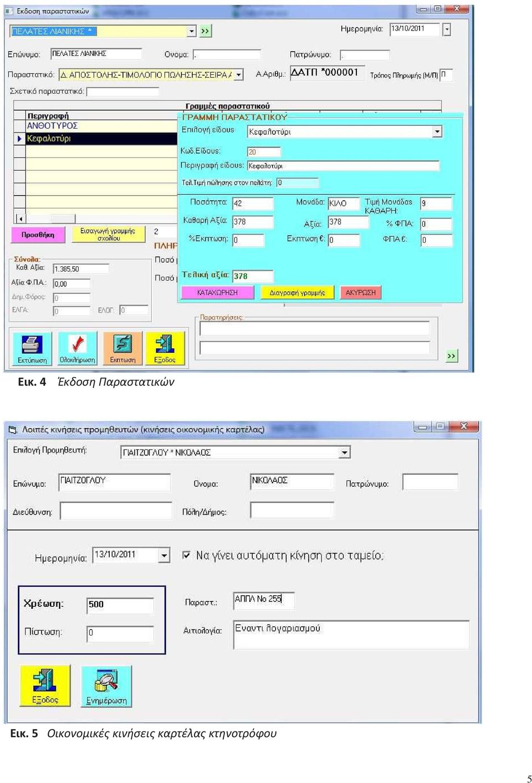Image resolution: width=532 pixels, height=783 pixels.
Task: Click the Τελ.Τιμή πώλησης στον πελάτη field
Action: [x=298, y=182]
